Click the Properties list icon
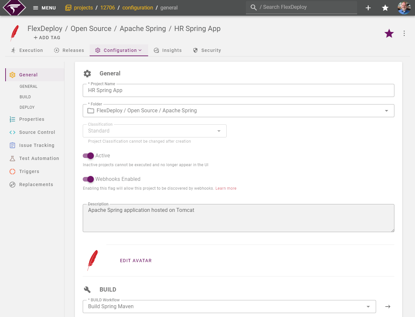Screen dimensions: 415x317 [12, 119]
